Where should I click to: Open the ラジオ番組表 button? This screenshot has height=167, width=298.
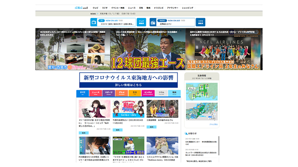[201, 22]
